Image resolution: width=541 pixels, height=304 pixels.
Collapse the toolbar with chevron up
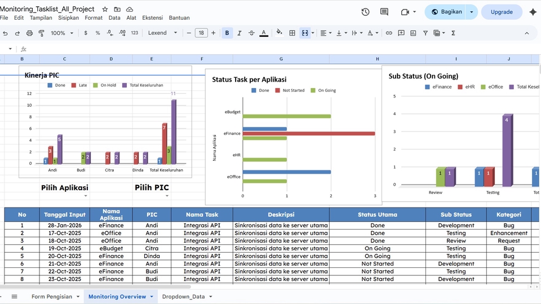coord(526,33)
